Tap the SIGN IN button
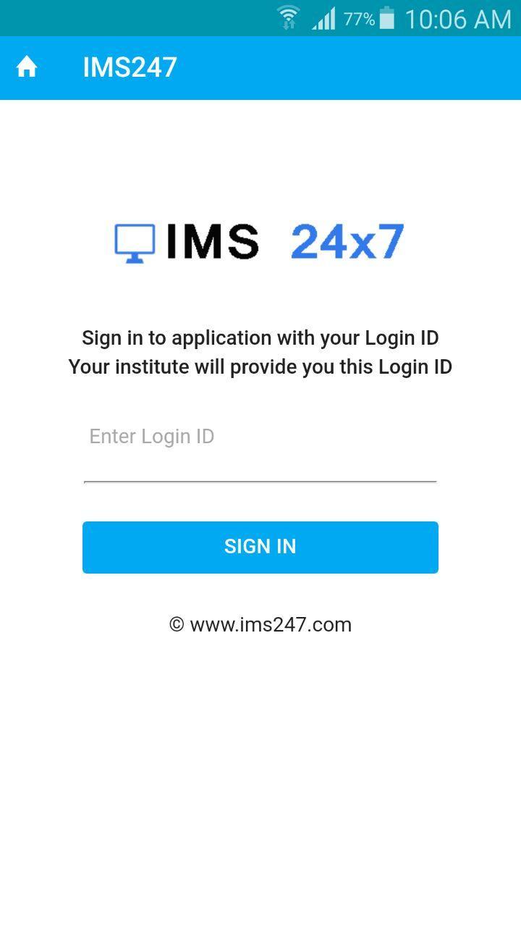 point(260,548)
